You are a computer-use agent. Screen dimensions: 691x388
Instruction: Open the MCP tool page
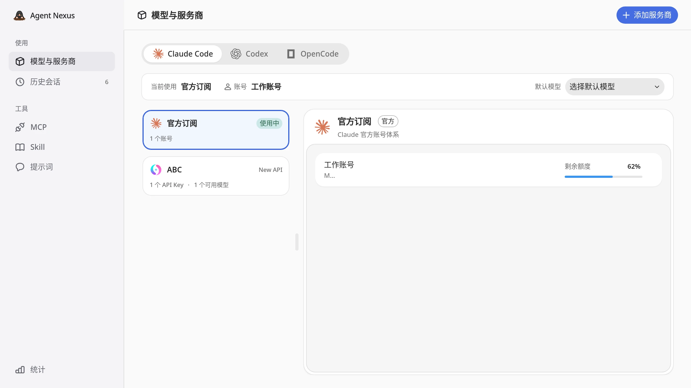(x=62, y=127)
